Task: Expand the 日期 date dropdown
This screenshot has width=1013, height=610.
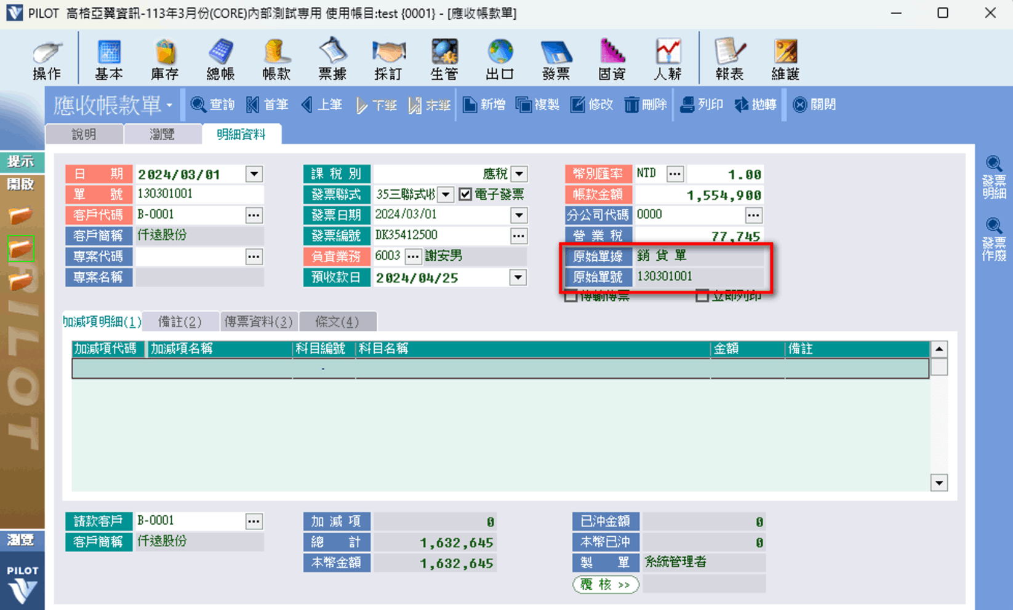Action: pos(254,175)
